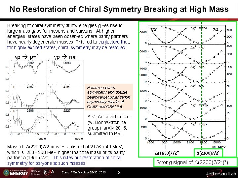Screen dimensions: 238x178
Task: Click the 1800 tick label on mass axis
Action: pyautogui.click(x=150, y=142)
